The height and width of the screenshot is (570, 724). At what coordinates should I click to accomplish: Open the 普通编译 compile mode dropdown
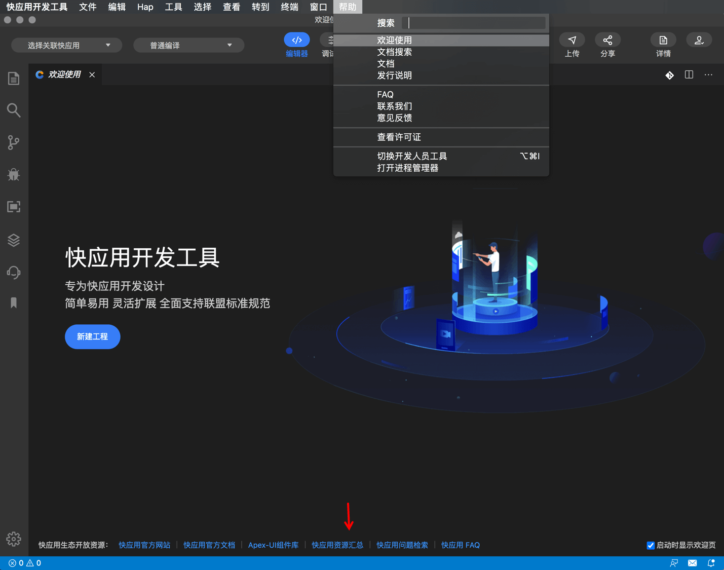click(x=188, y=45)
